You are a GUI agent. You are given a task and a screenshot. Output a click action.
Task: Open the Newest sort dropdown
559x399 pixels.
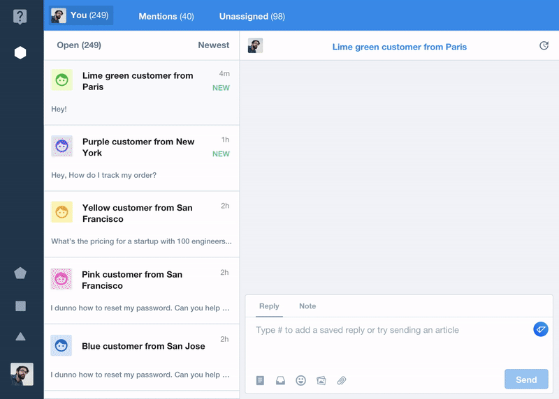214,45
